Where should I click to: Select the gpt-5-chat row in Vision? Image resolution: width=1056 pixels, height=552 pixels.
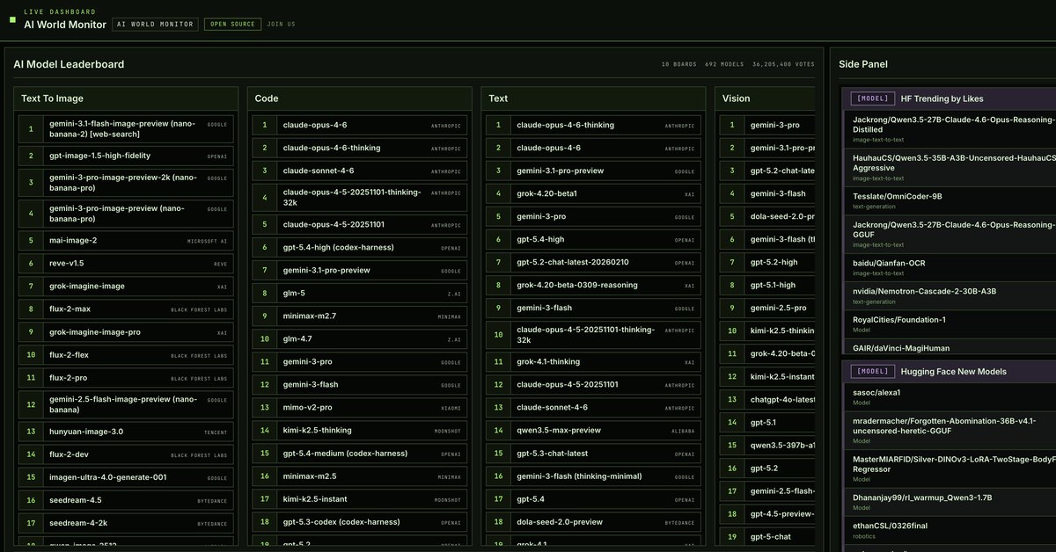pos(767,537)
